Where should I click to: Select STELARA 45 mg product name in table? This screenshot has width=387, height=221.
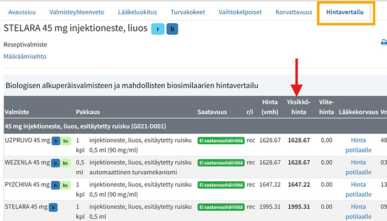pos(26,207)
